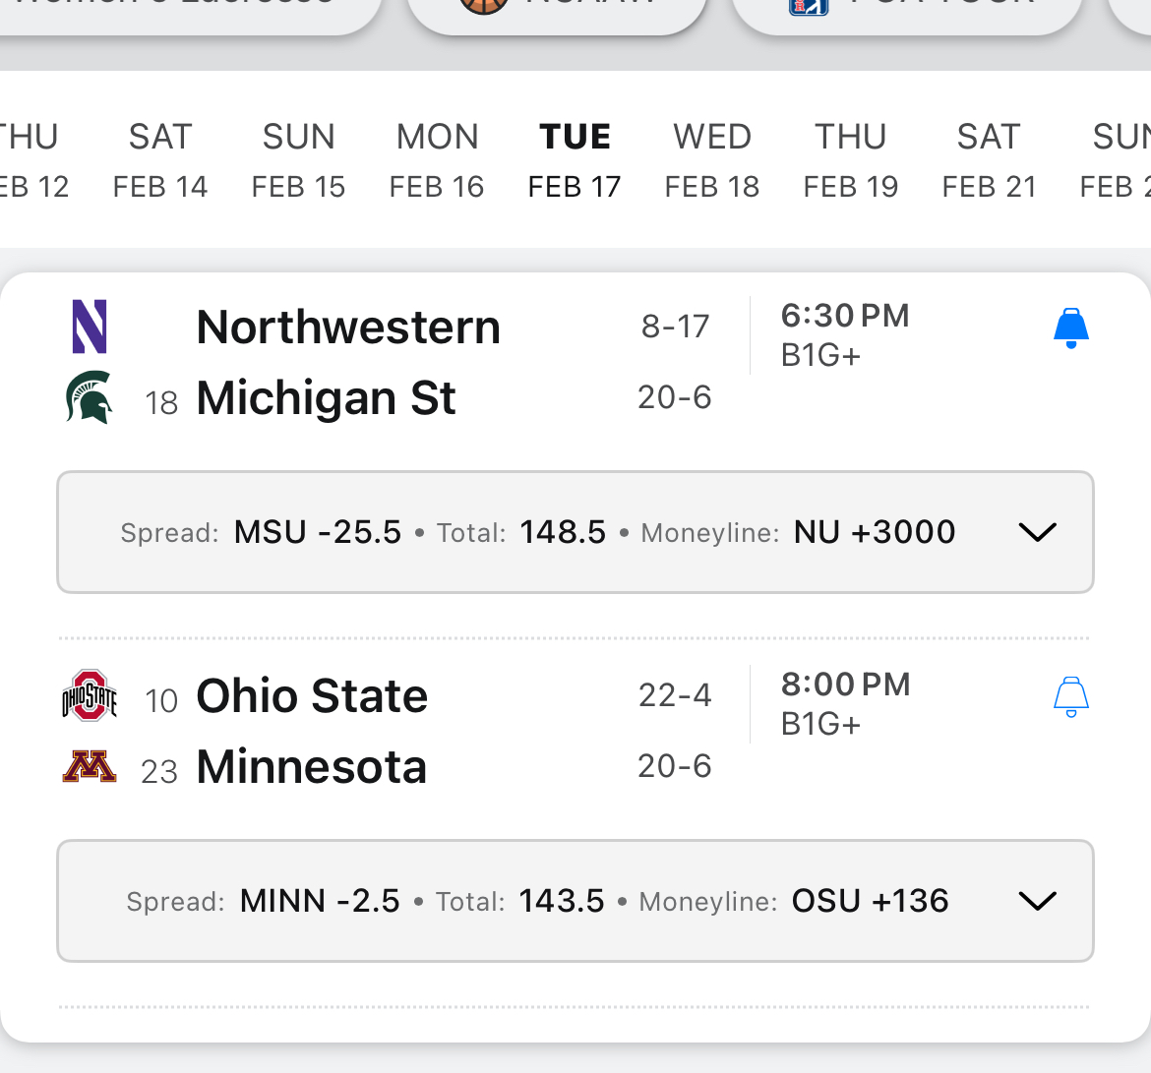This screenshot has width=1151, height=1073.
Task: Toggle the Northwestern vs Michigan St alert bell
Action: [1070, 328]
